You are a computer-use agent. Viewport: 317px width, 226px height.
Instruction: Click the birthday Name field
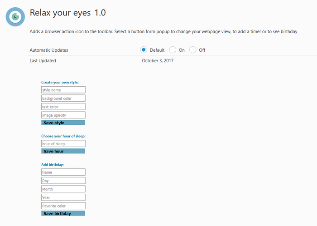[x=63, y=172]
